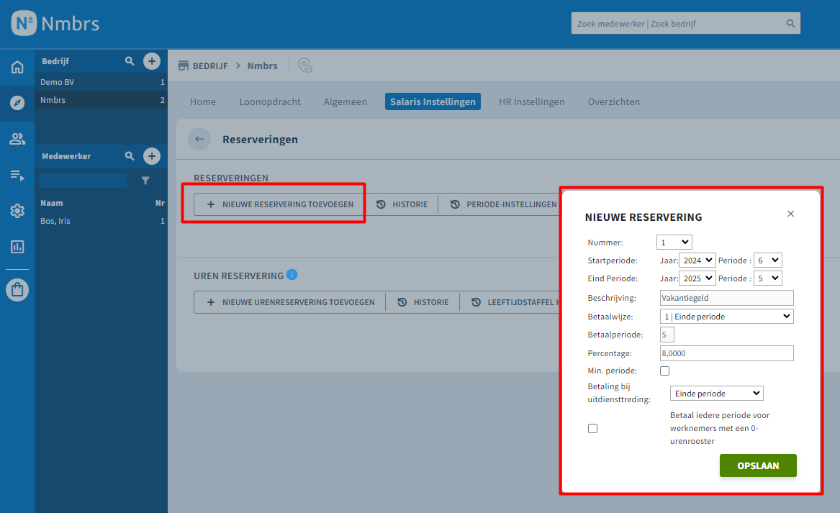Switch to the Loonopdracht tab
This screenshot has height=513, width=840.
[270, 101]
